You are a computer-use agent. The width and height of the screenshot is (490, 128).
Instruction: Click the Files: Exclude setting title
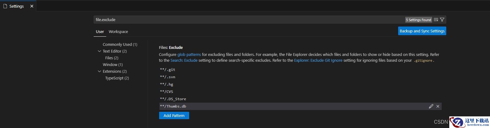tap(171, 47)
